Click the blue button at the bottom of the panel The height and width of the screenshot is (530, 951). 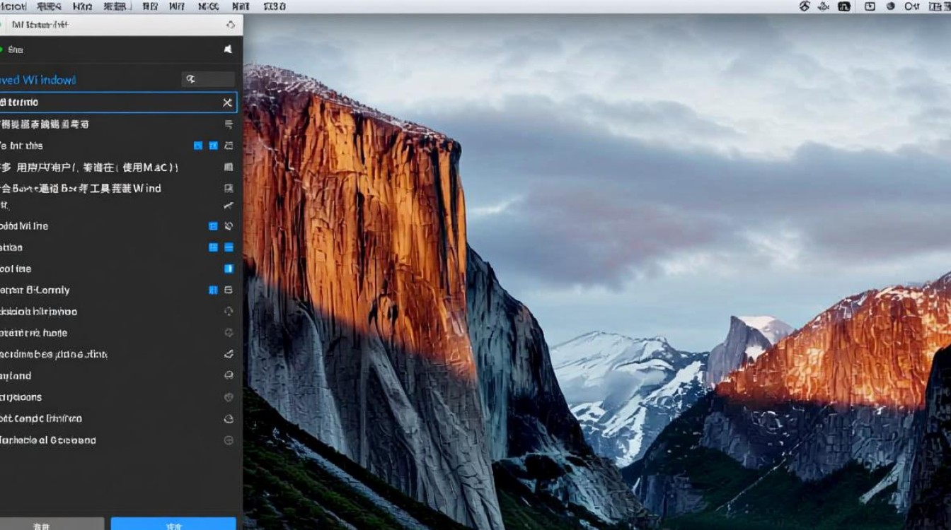pyautogui.click(x=173, y=524)
